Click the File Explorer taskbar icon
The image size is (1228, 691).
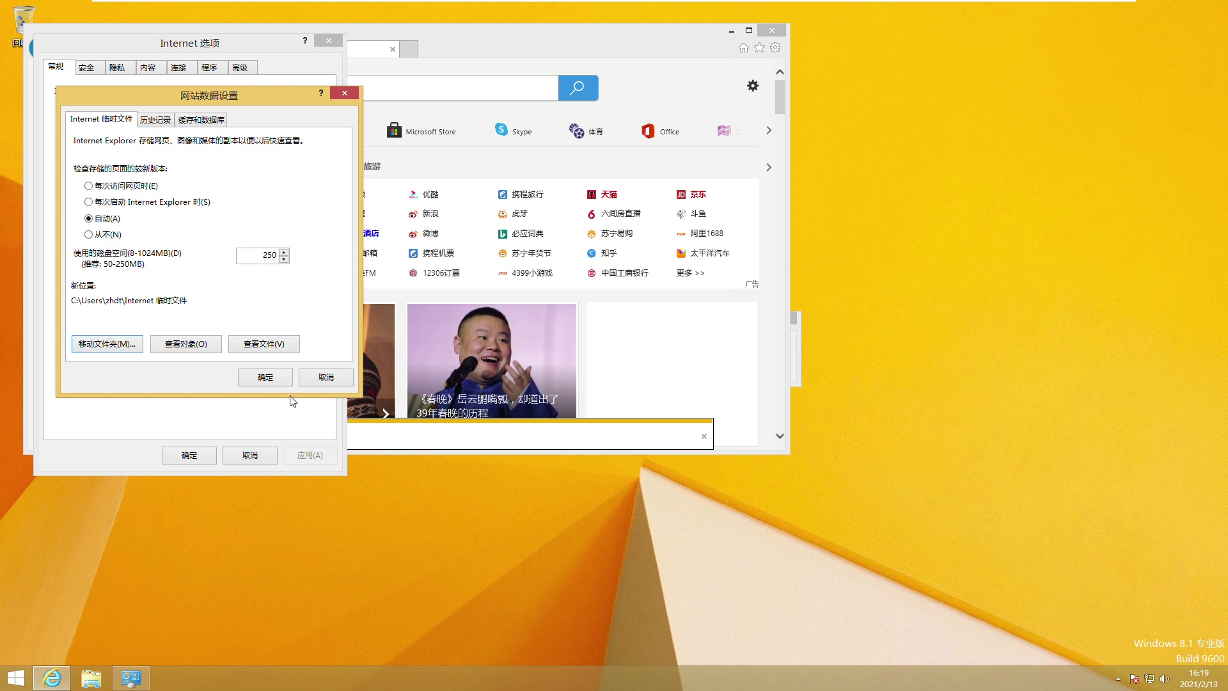point(92,678)
